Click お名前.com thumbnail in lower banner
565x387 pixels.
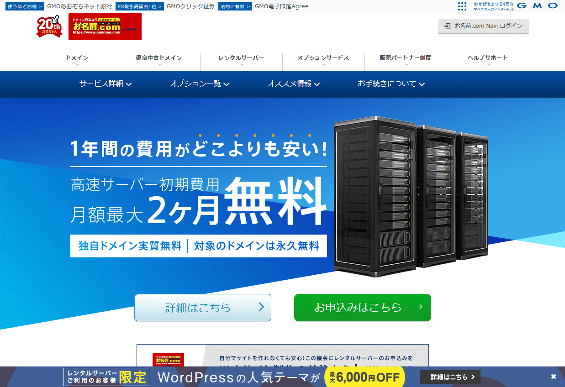point(169,360)
